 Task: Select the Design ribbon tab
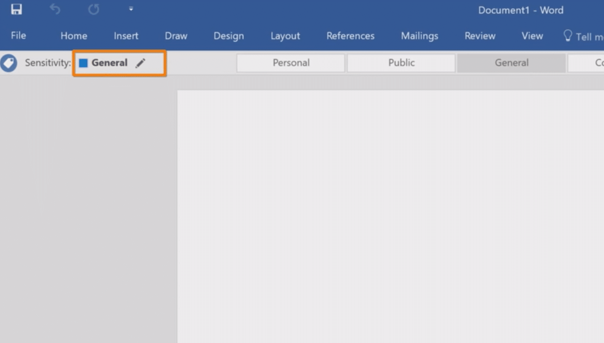229,36
